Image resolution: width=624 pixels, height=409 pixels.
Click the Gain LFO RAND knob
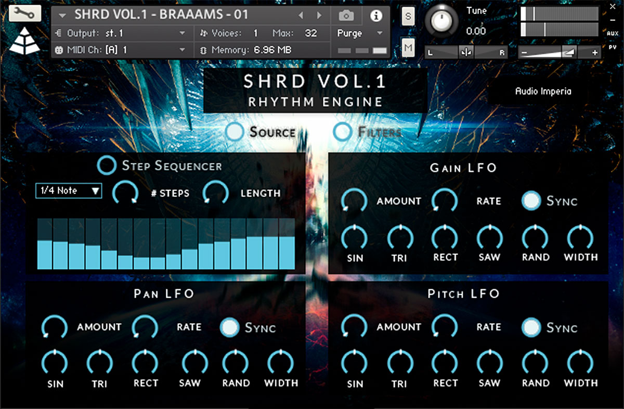coord(535,237)
